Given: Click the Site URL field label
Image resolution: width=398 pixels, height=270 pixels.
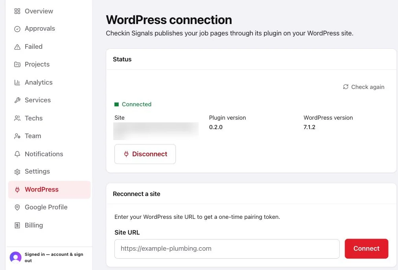Looking at the screenshot, I should [127, 232].
